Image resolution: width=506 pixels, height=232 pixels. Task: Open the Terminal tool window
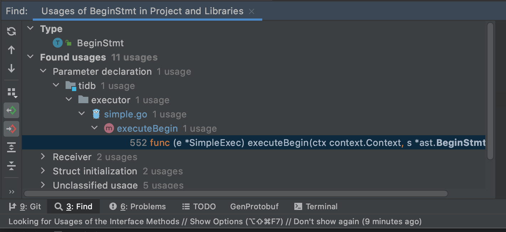(x=316, y=206)
